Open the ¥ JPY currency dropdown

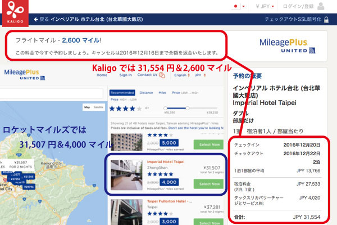point(265,6)
